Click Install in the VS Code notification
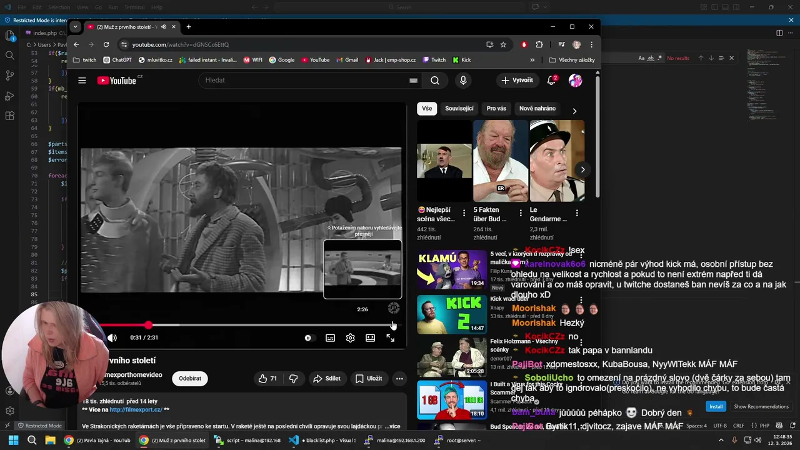The height and width of the screenshot is (450, 800). 716,406
